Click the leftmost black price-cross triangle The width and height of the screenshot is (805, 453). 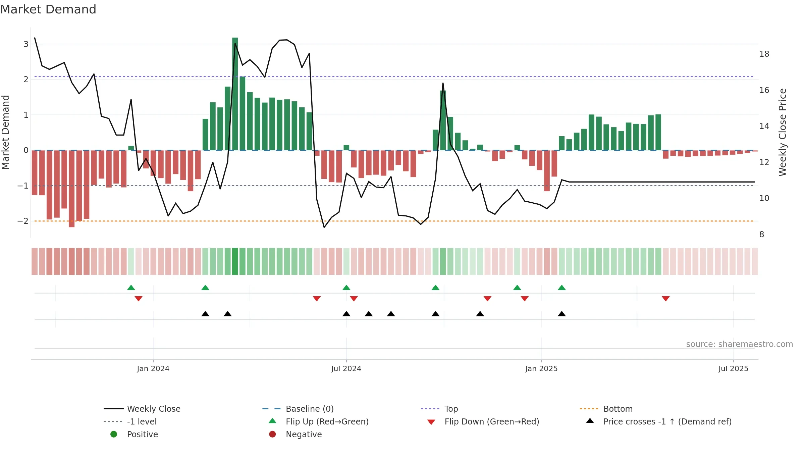(x=205, y=314)
